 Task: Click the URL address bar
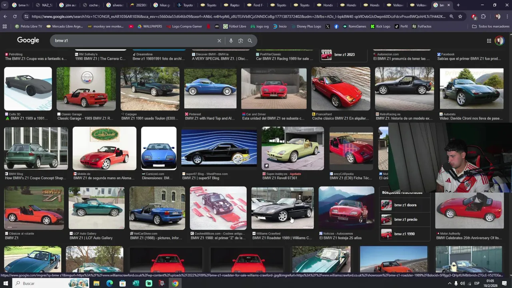click(x=238, y=16)
